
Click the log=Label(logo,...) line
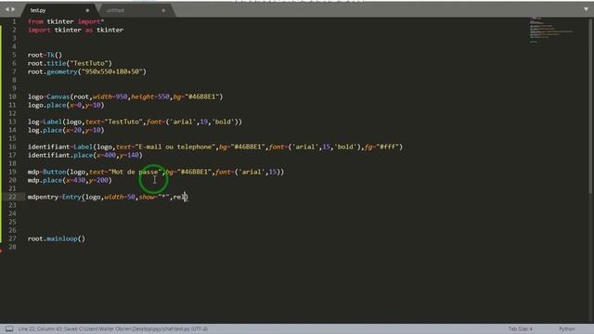point(135,122)
